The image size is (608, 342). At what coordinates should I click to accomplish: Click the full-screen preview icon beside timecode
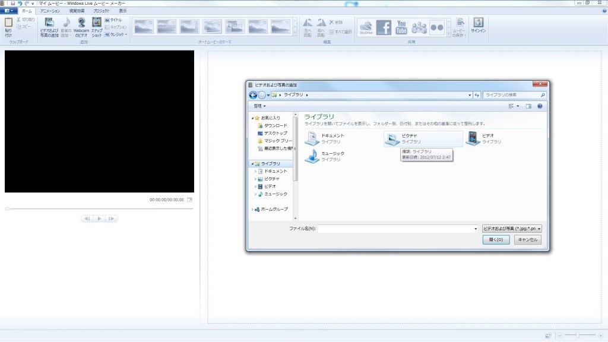(x=189, y=199)
